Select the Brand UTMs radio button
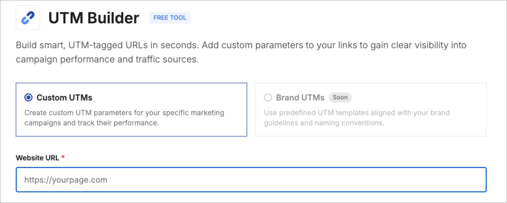Image resolution: width=507 pixels, height=203 pixels. 268,97
